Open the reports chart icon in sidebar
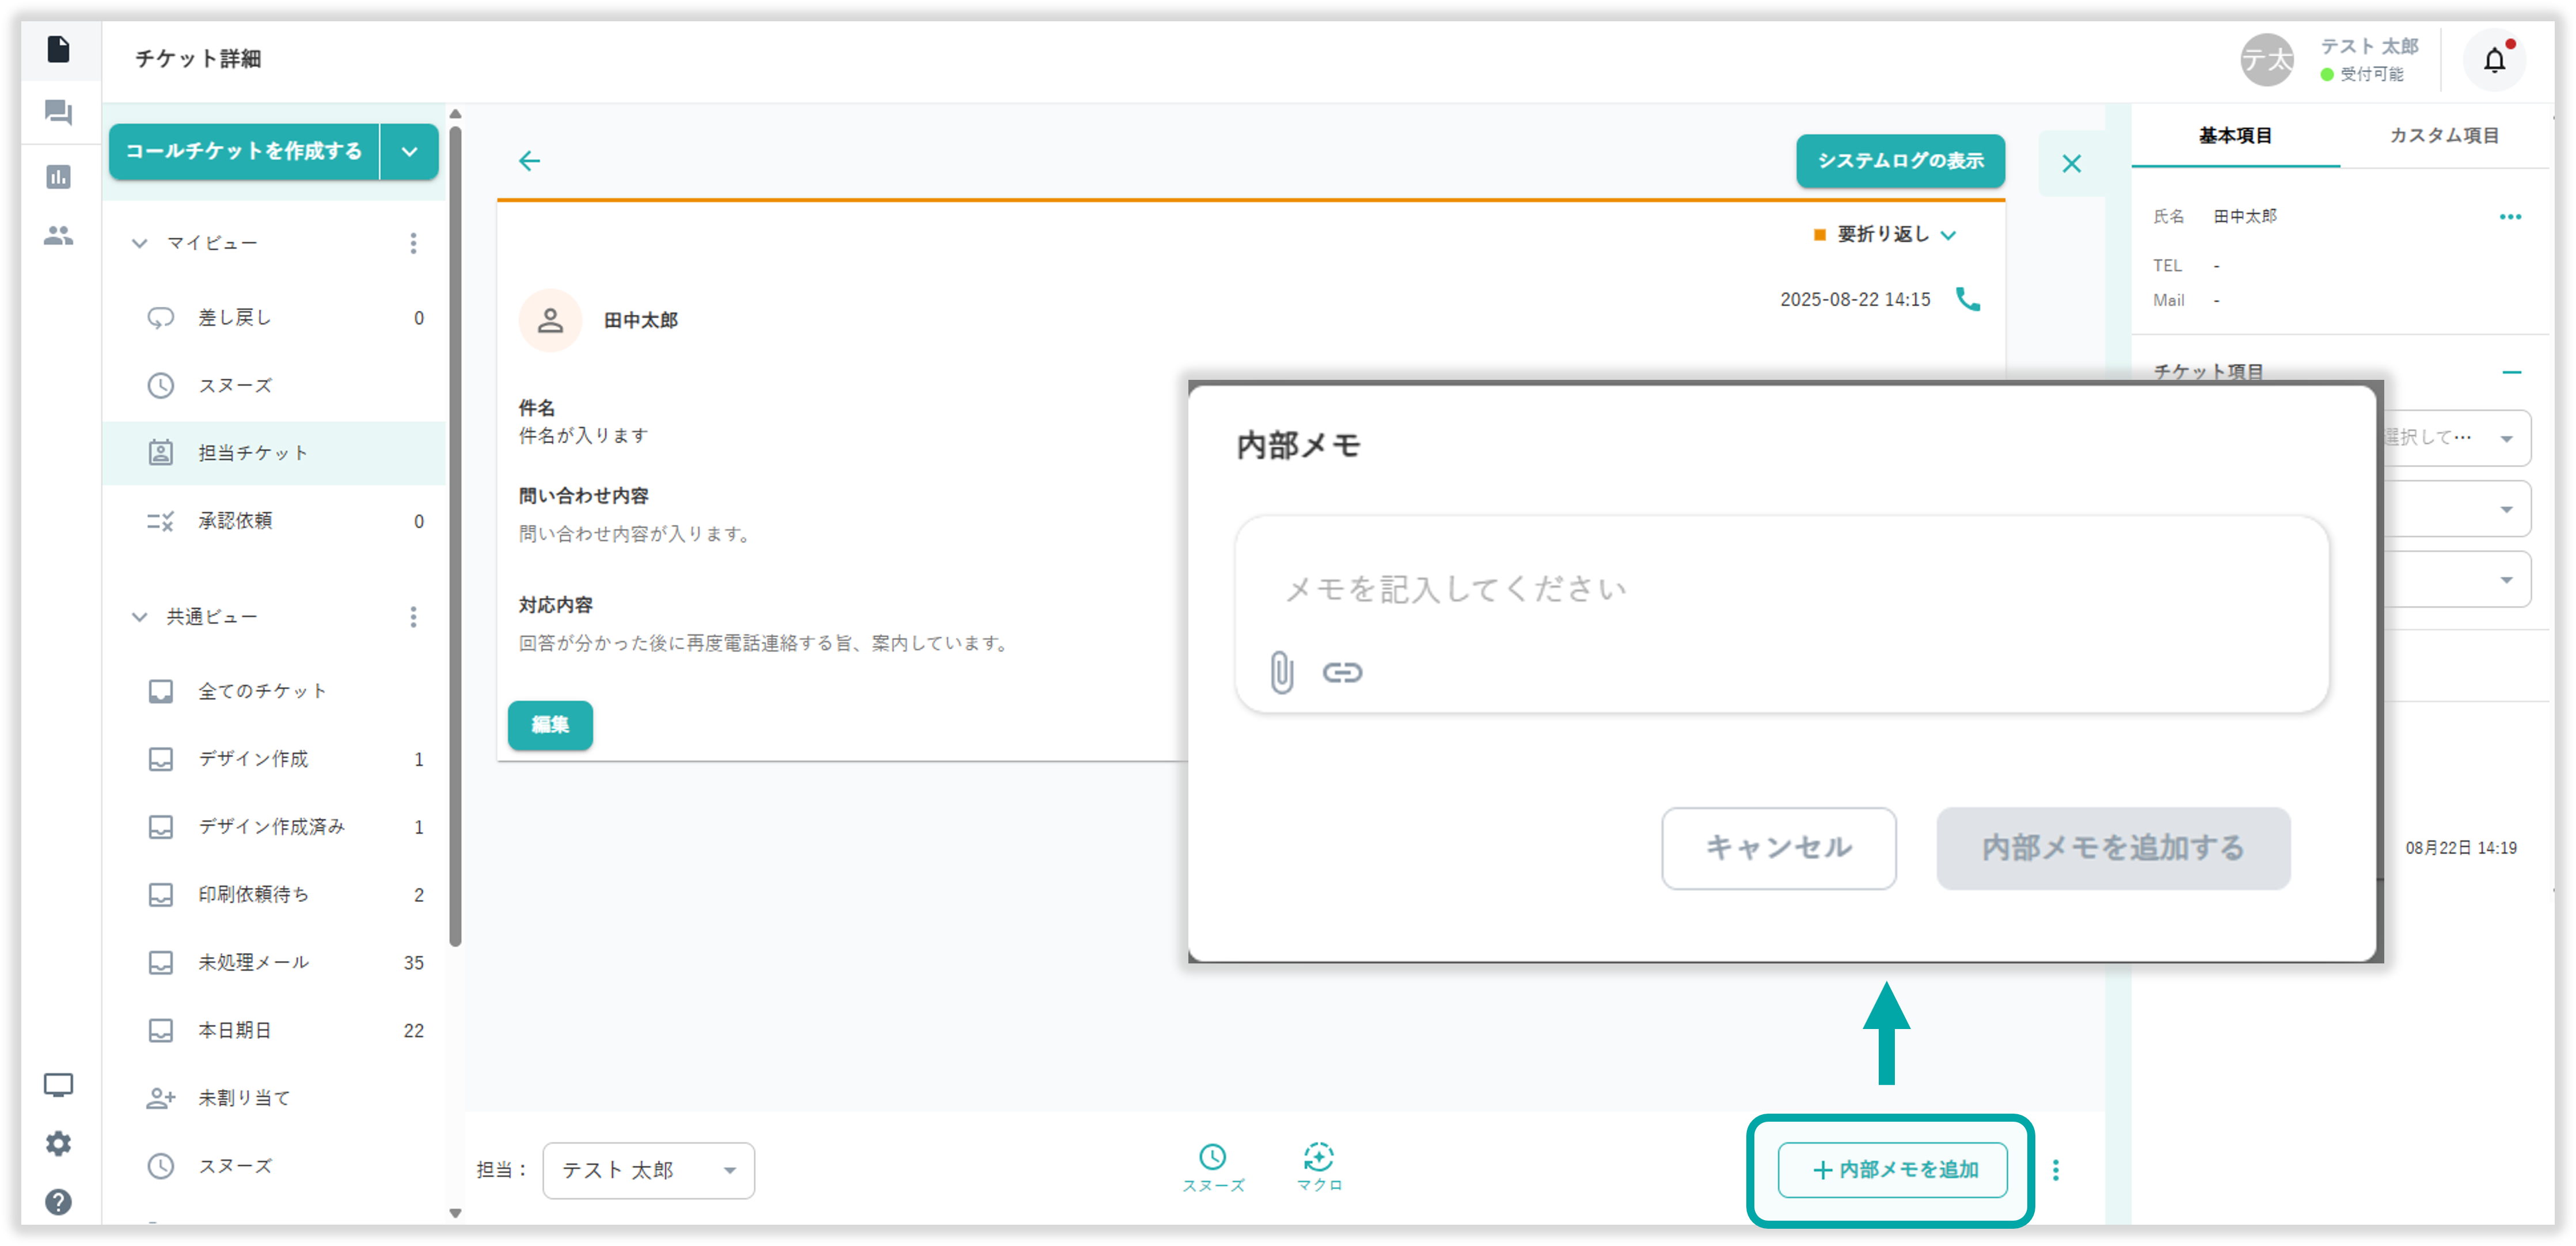The height and width of the screenshot is (1246, 2576). pyautogui.click(x=58, y=177)
